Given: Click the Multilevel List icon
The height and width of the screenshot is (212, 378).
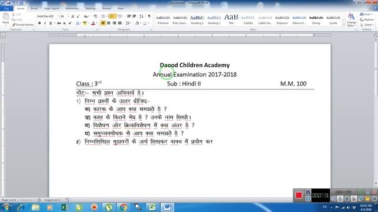Looking at the screenshot, I should 119,16.
